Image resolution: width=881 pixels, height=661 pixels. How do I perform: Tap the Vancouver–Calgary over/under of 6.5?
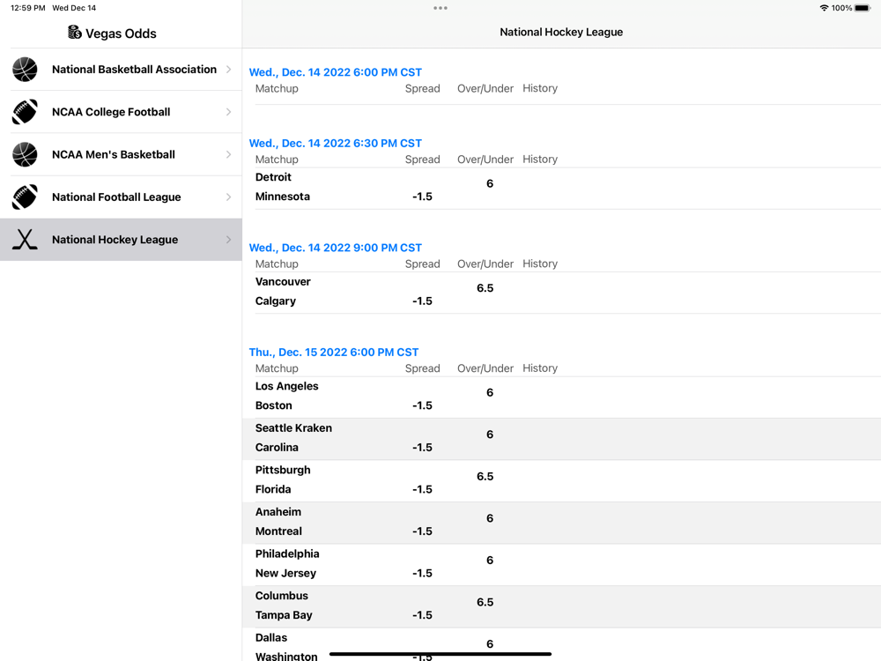(x=485, y=288)
